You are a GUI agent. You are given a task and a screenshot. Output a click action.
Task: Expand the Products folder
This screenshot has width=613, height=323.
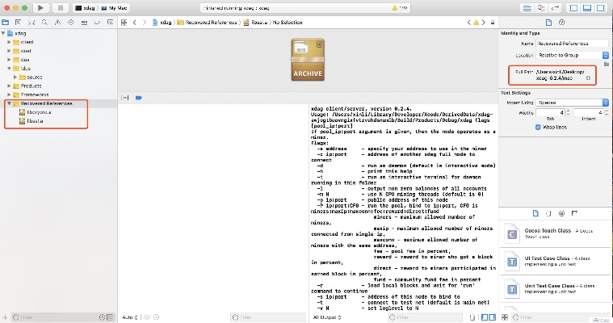[x=10, y=86]
